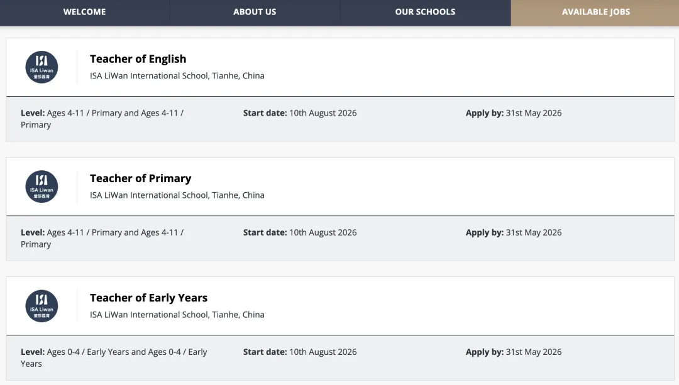Click school location under Teacher of English
The height and width of the screenshot is (385, 679).
point(177,76)
